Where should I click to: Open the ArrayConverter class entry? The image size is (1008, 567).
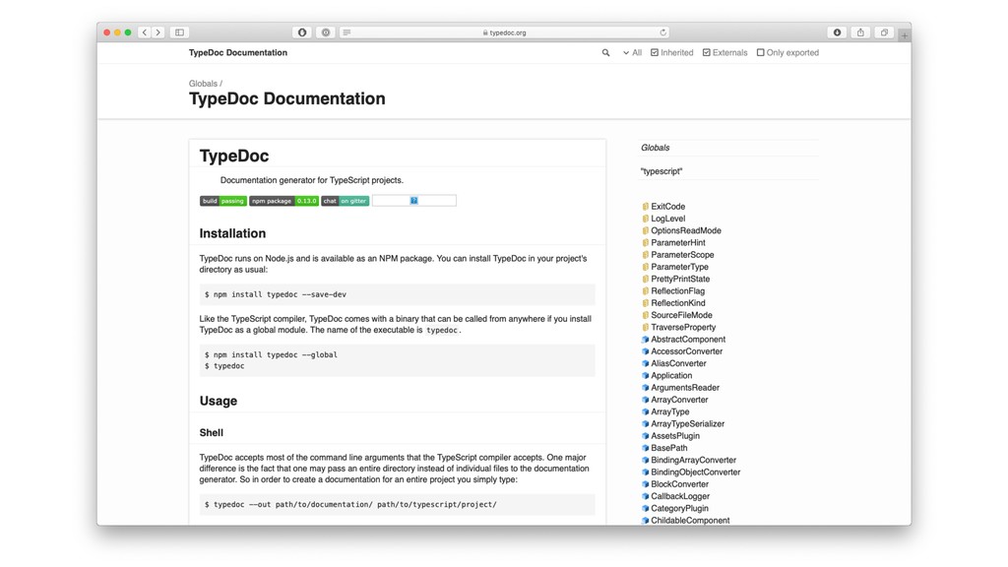pos(679,400)
